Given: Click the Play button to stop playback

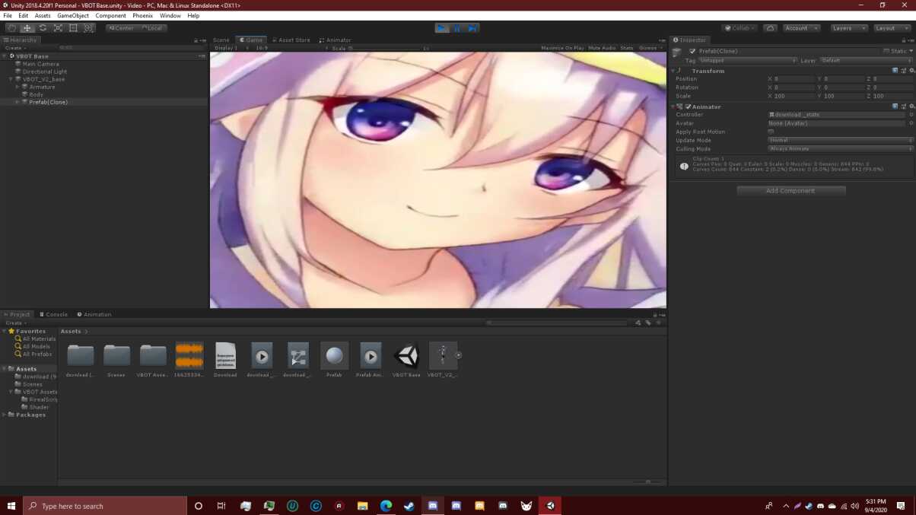Looking at the screenshot, I should (441, 28).
